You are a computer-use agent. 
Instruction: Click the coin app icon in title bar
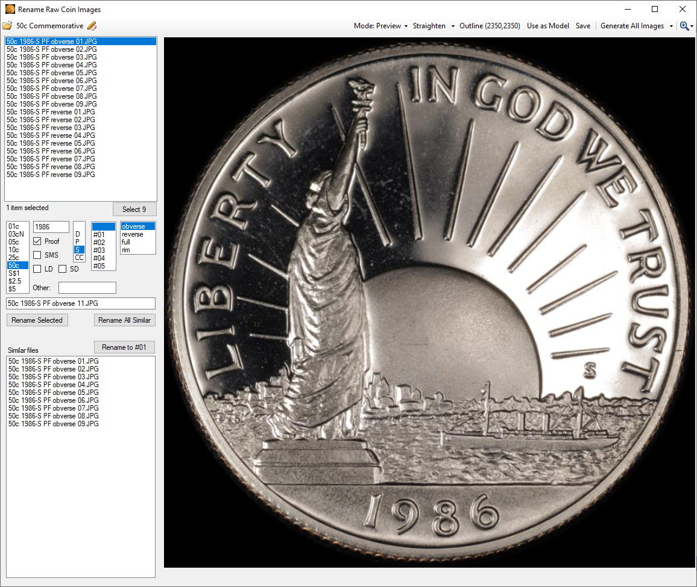[x=10, y=9]
